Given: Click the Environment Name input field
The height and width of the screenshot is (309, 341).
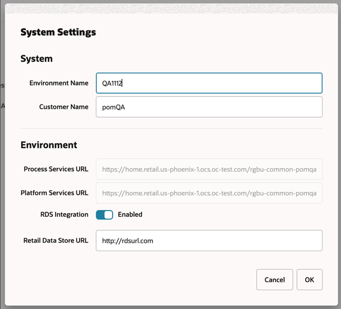Looking at the screenshot, I should [209, 83].
